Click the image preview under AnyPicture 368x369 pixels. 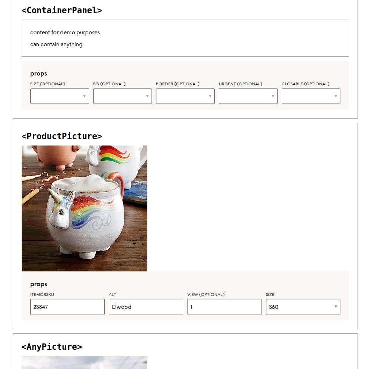click(84, 362)
